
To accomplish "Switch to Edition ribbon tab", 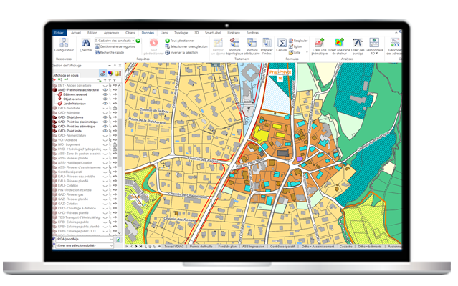I will pos(92,33).
